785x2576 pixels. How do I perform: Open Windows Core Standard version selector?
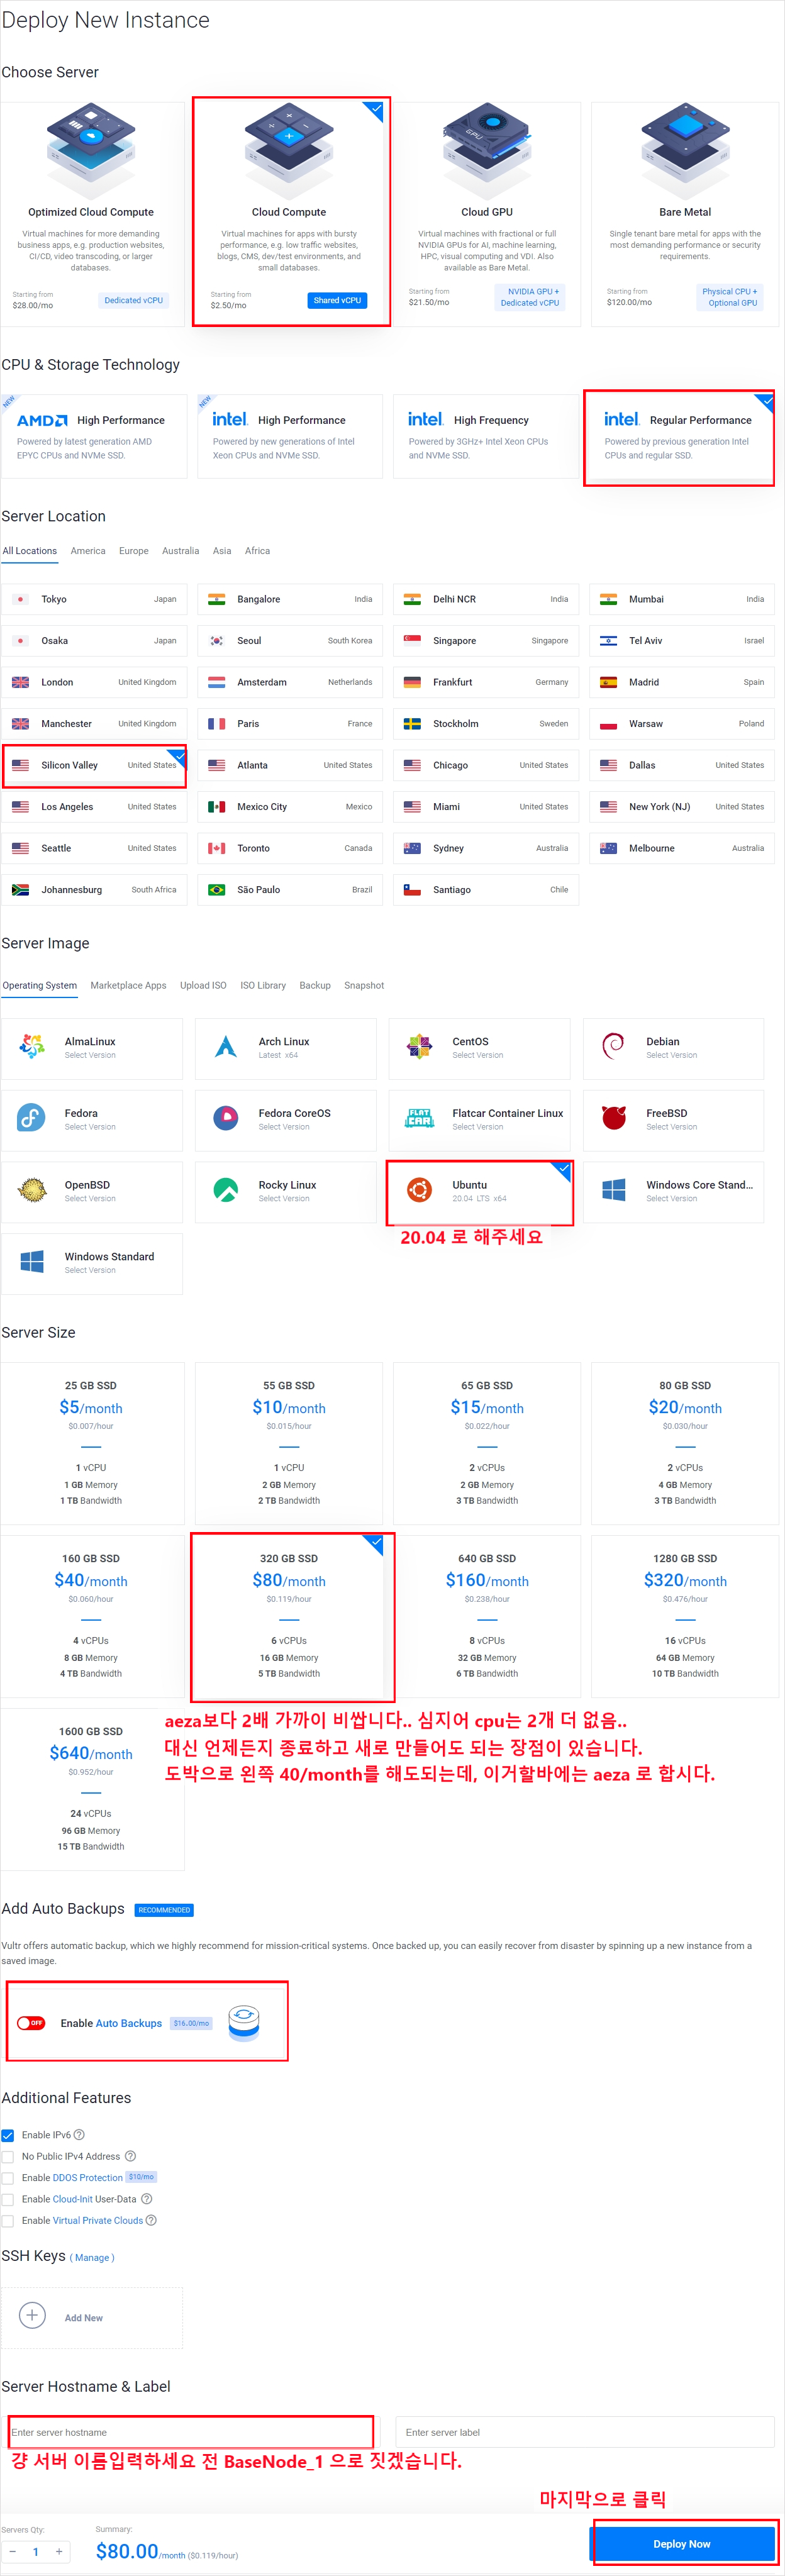pyautogui.click(x=672, y=1198)
